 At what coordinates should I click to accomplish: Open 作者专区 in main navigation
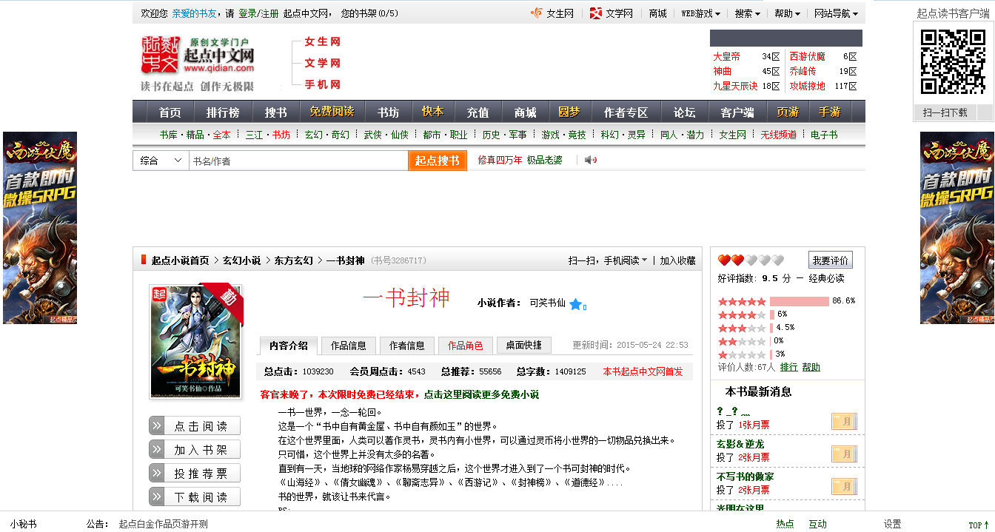tap(626, 112)
